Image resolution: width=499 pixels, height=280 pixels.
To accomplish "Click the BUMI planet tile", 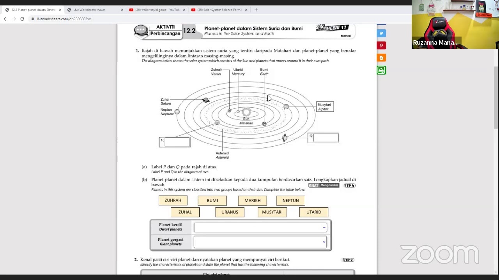I will click(212, 200).
